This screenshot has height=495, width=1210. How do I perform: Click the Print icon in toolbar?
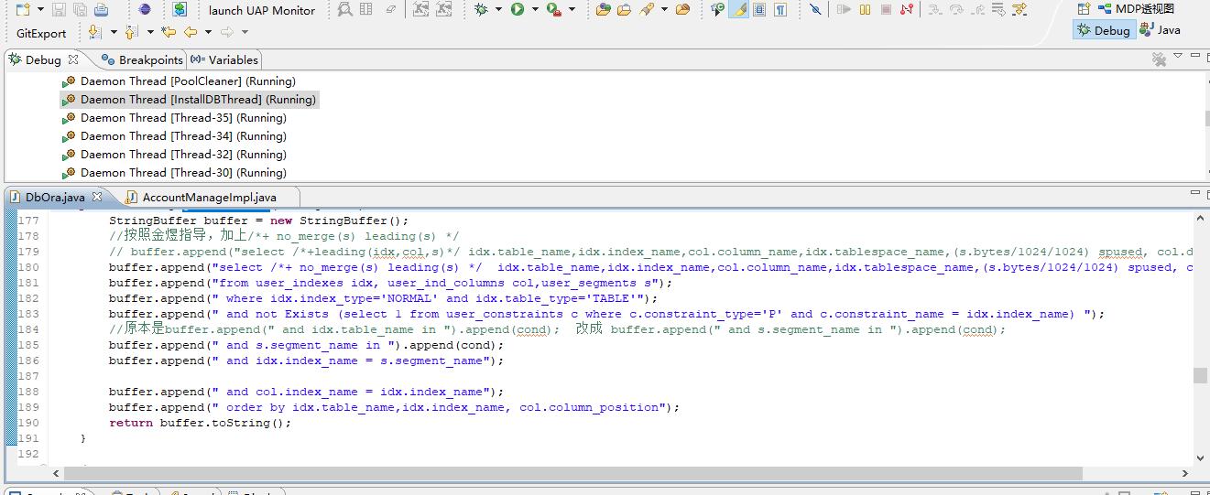[x=101, y=10]
